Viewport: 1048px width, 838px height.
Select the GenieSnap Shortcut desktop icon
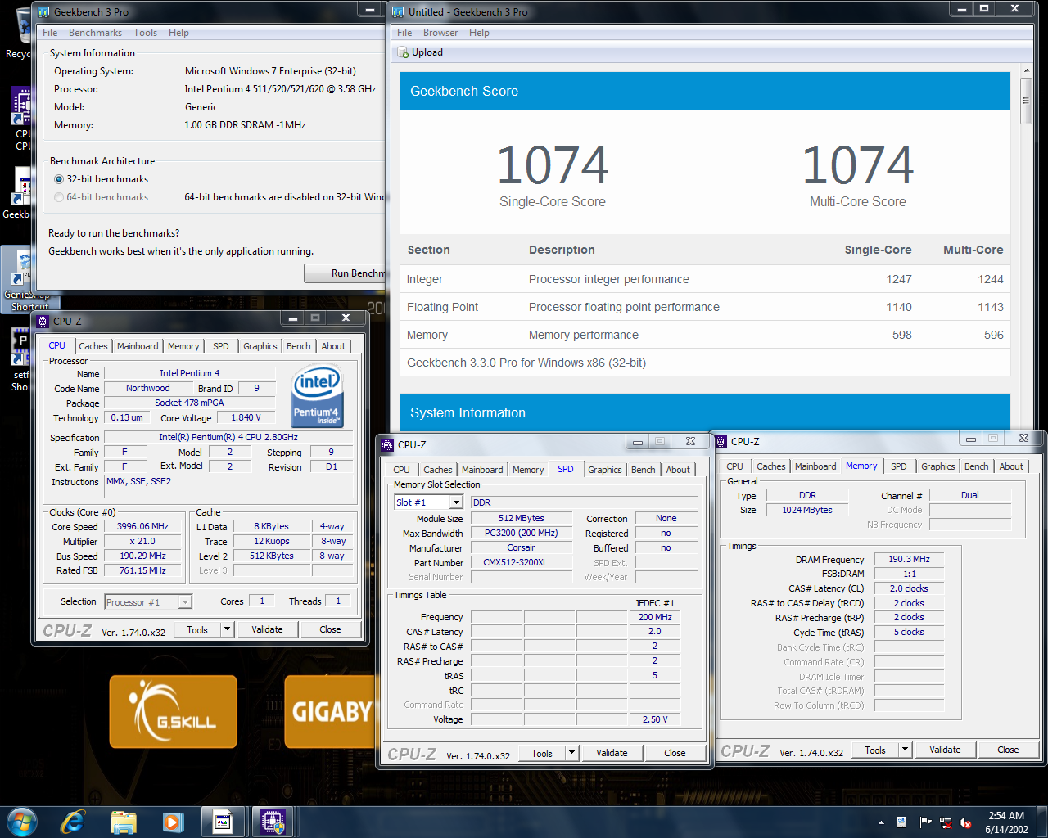(x=28, y=280)
